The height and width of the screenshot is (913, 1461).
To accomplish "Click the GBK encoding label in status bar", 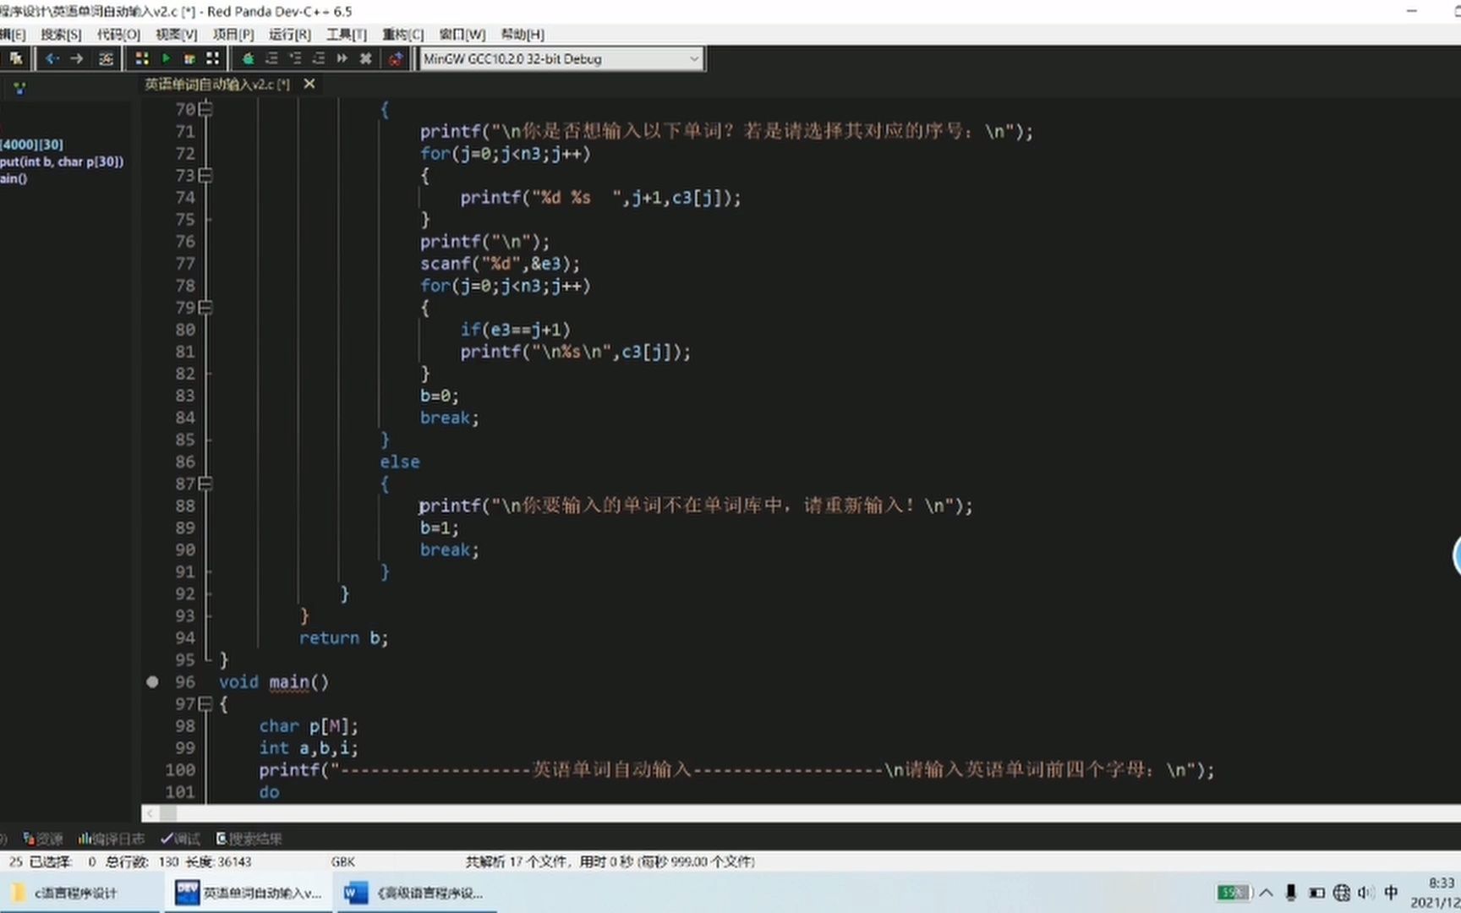I will pyautogui.click(x=343, y=861).
